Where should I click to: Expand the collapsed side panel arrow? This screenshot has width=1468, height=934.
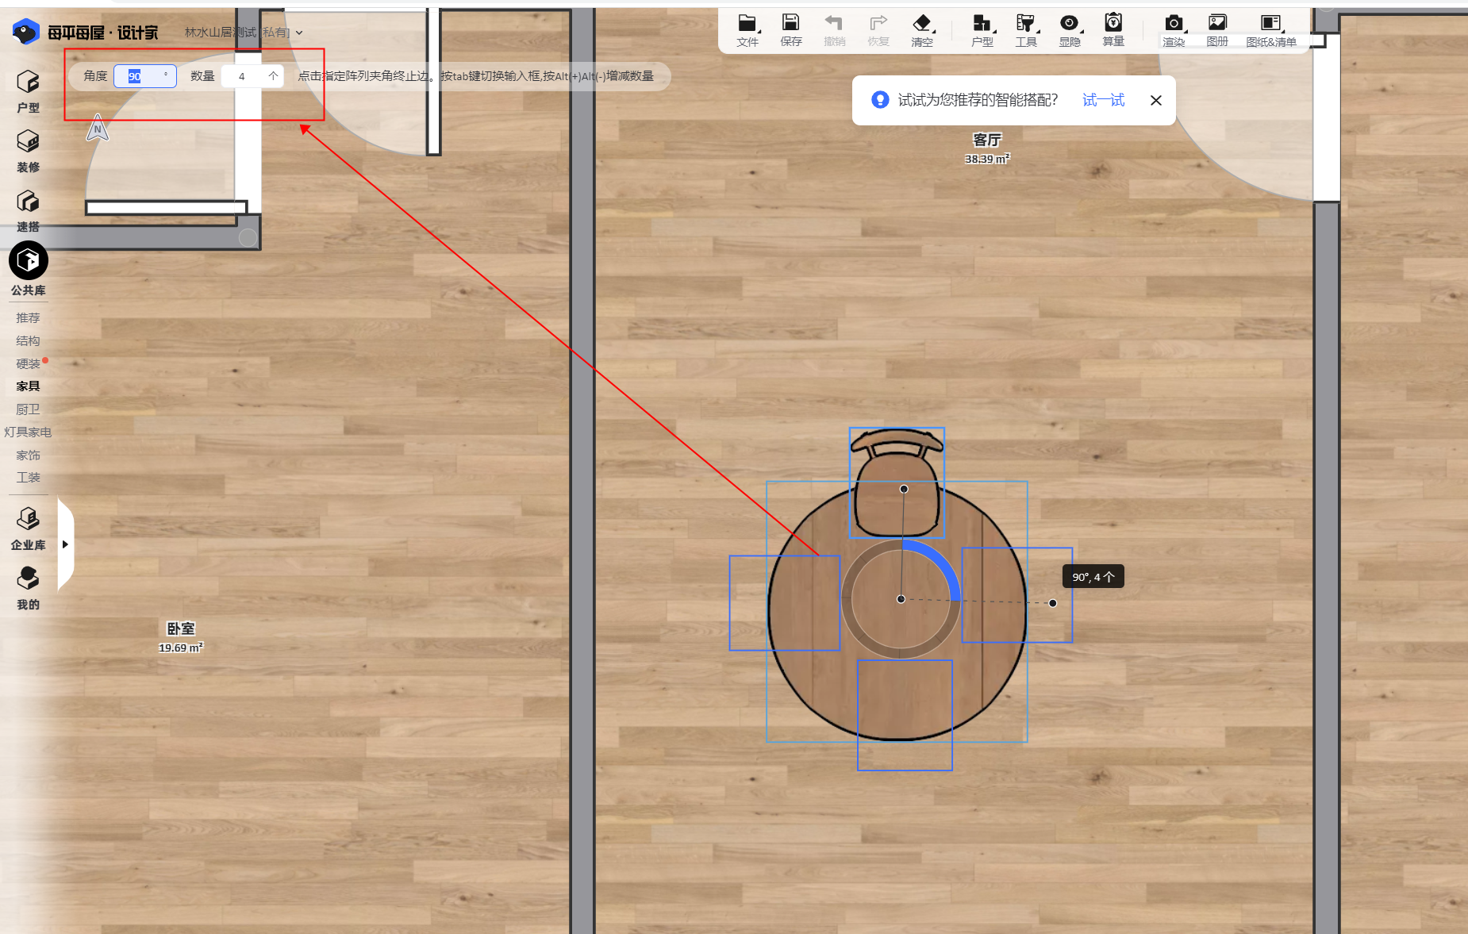(66, 544)
